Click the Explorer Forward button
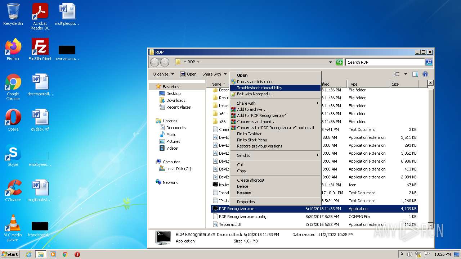 click(165, 62)
